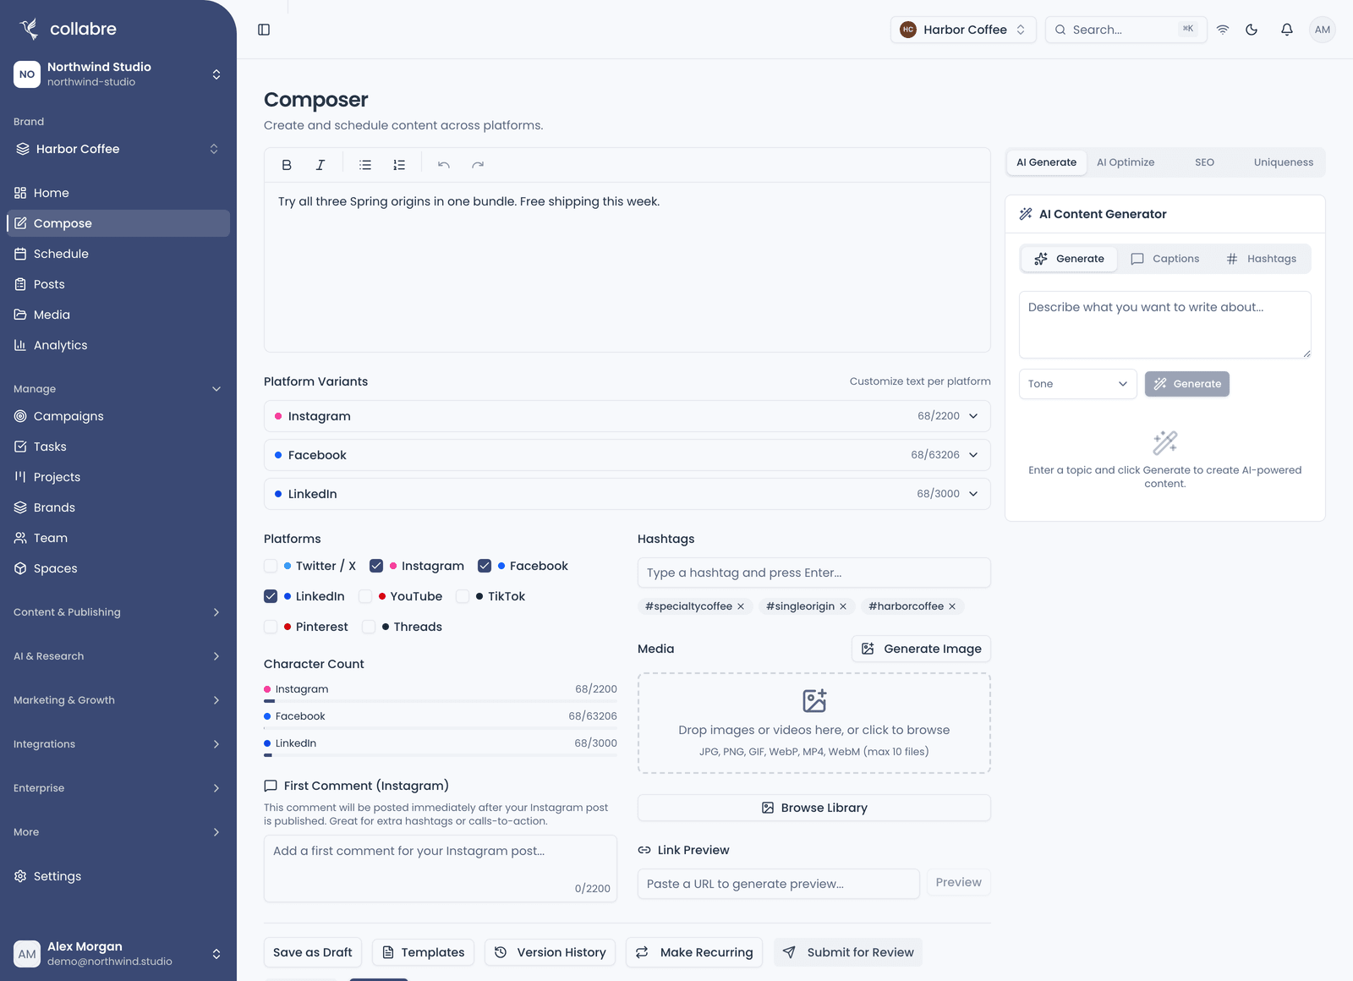Uncheck the Instagram platform
This screenshot has height=981, width=1353.
coord(376,566)
